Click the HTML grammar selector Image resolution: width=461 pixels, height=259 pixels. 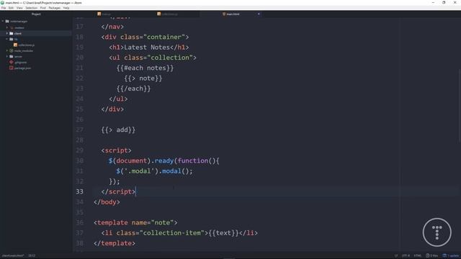[x=418, y=255]
